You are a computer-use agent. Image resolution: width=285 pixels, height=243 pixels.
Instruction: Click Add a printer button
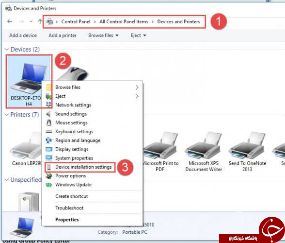[x=63, y=35]
